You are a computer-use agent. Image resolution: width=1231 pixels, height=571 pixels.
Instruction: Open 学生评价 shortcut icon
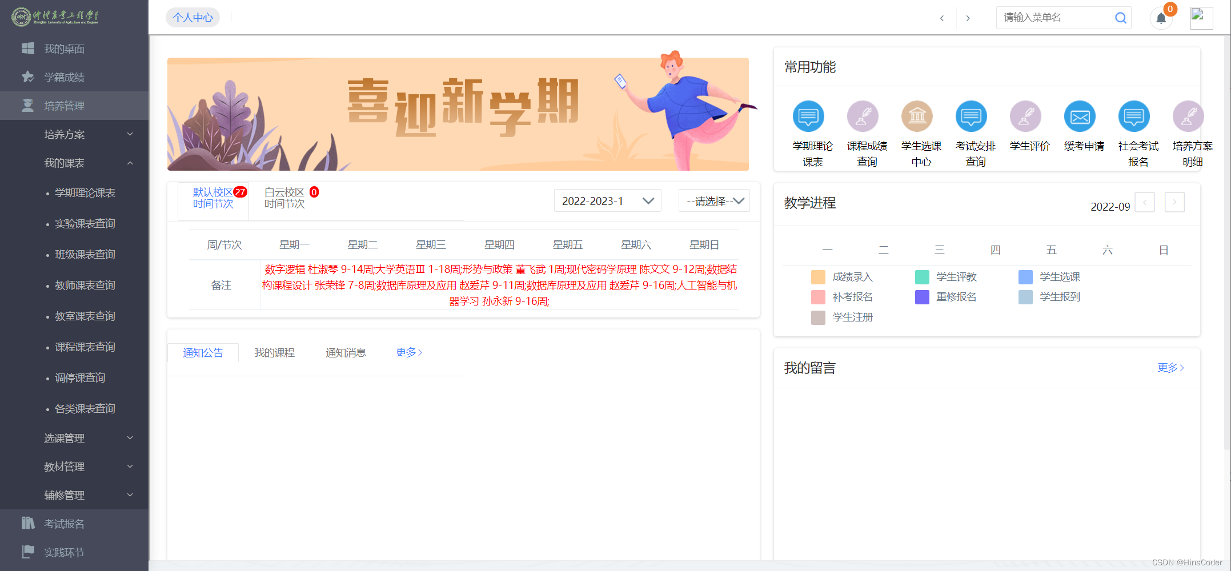[x=1025, y=116]
